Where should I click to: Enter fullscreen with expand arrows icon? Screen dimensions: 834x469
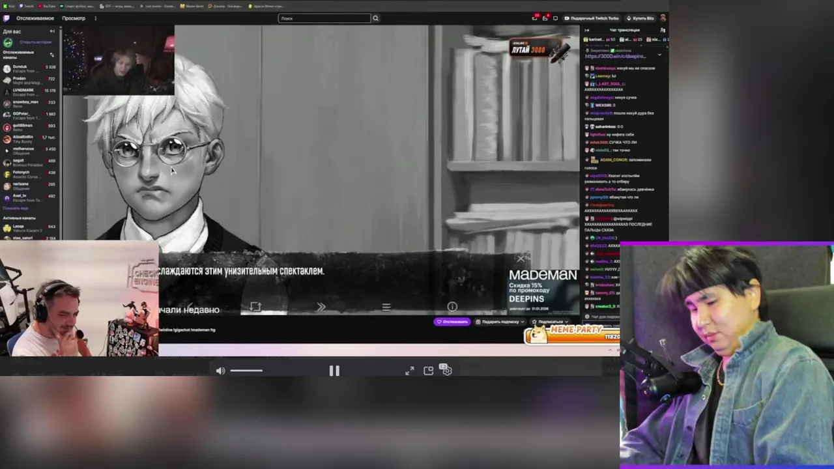coord(409,371)
